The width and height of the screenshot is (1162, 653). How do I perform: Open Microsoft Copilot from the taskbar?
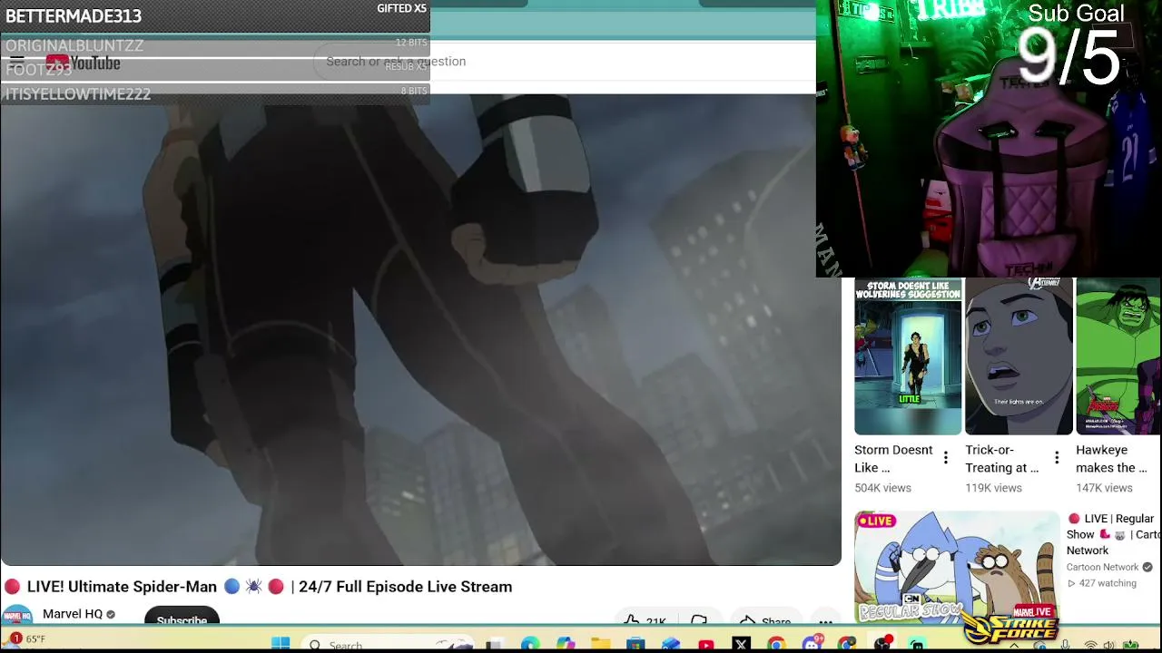point(566,645)
